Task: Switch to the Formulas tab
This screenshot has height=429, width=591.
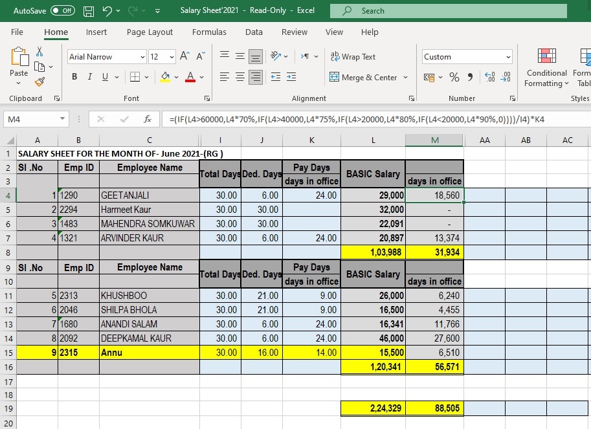Action: point(209,32)
